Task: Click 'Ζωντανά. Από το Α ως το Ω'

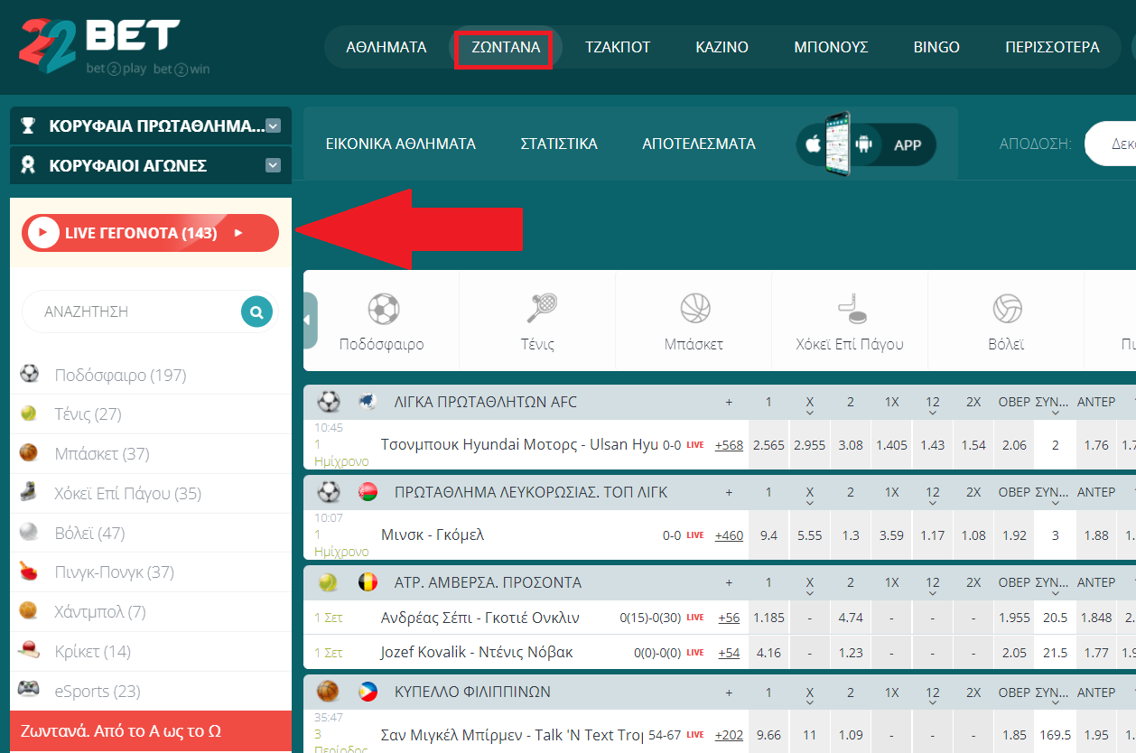Action: click(151, 731)
